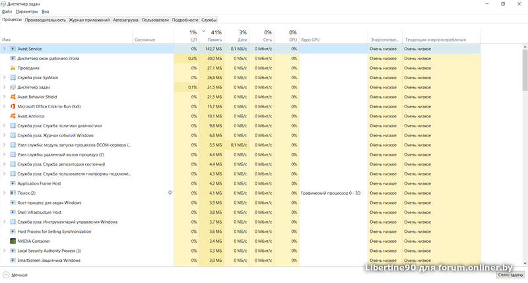Click the Avast Service process icon
Screen dimensions: 528x283
tap(13, 49)
